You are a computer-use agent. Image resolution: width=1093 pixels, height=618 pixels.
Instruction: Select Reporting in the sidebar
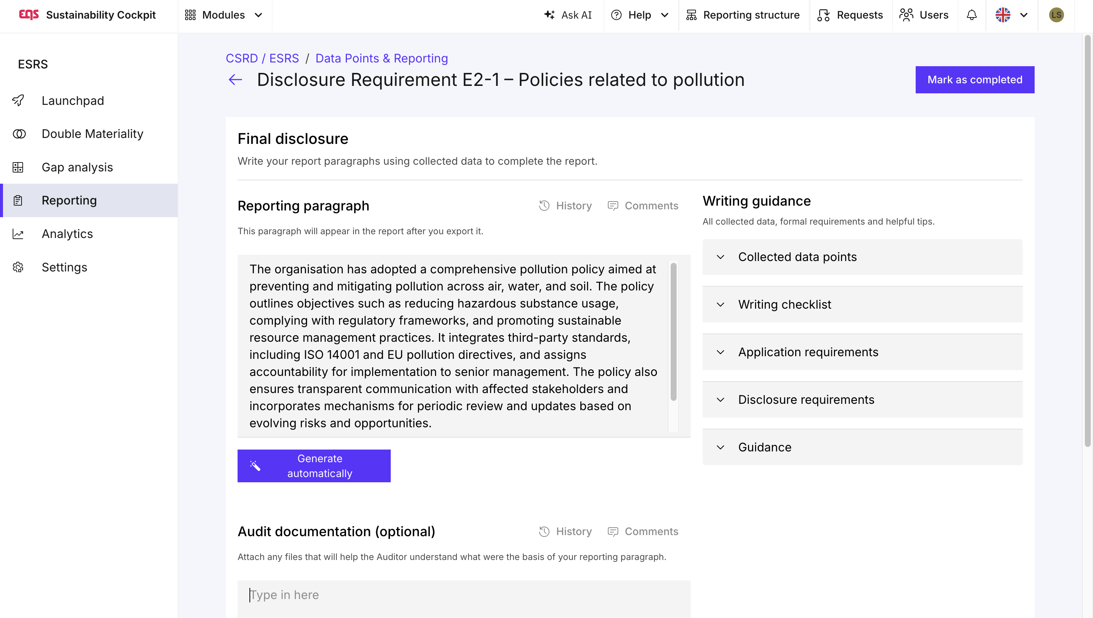click(x=89, y=200)
